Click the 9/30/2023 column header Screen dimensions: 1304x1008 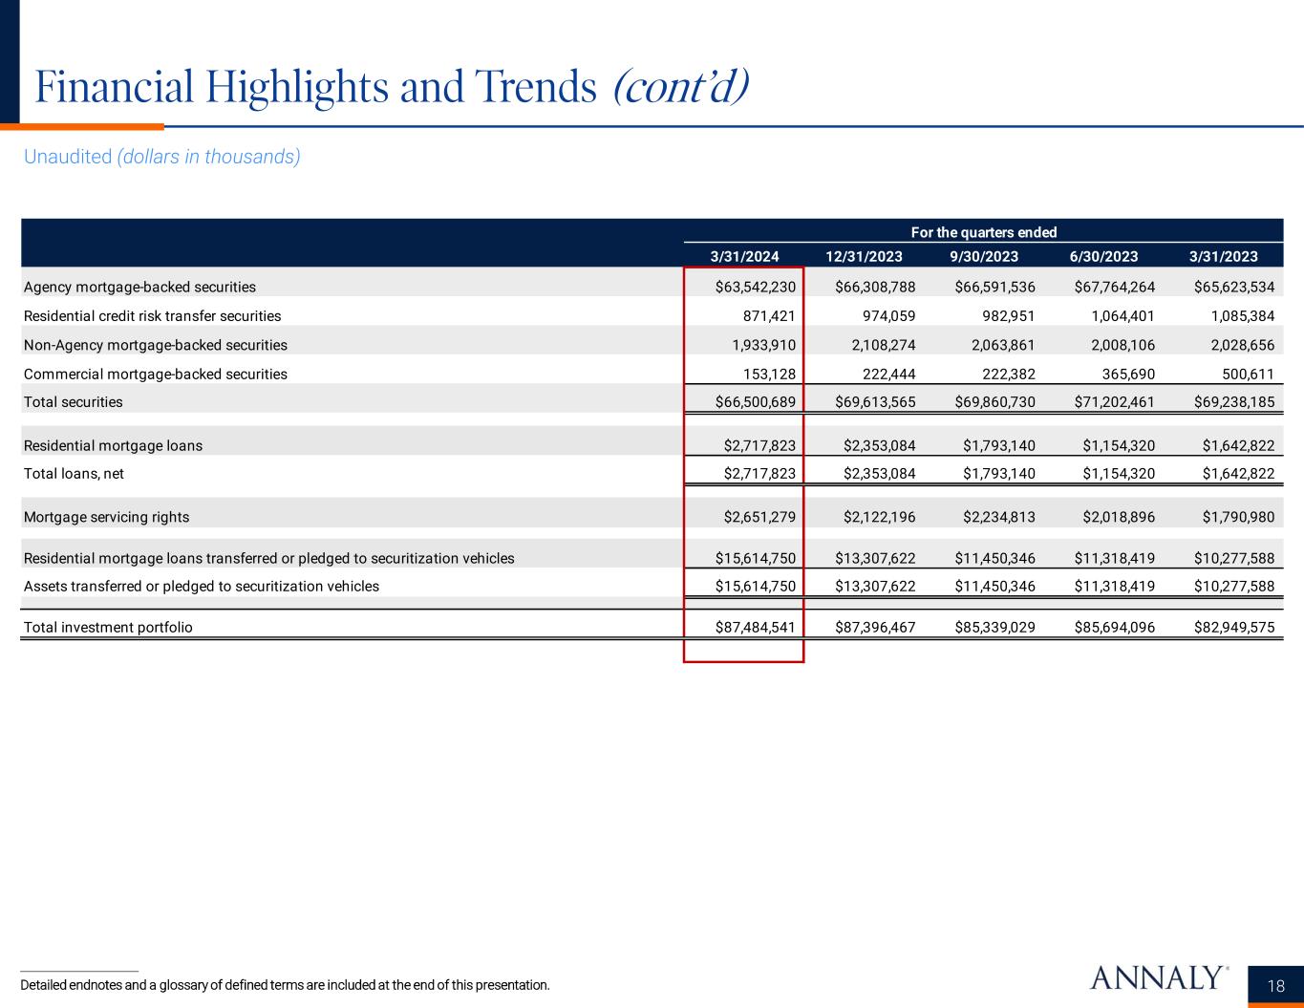(x=983, y=256)
